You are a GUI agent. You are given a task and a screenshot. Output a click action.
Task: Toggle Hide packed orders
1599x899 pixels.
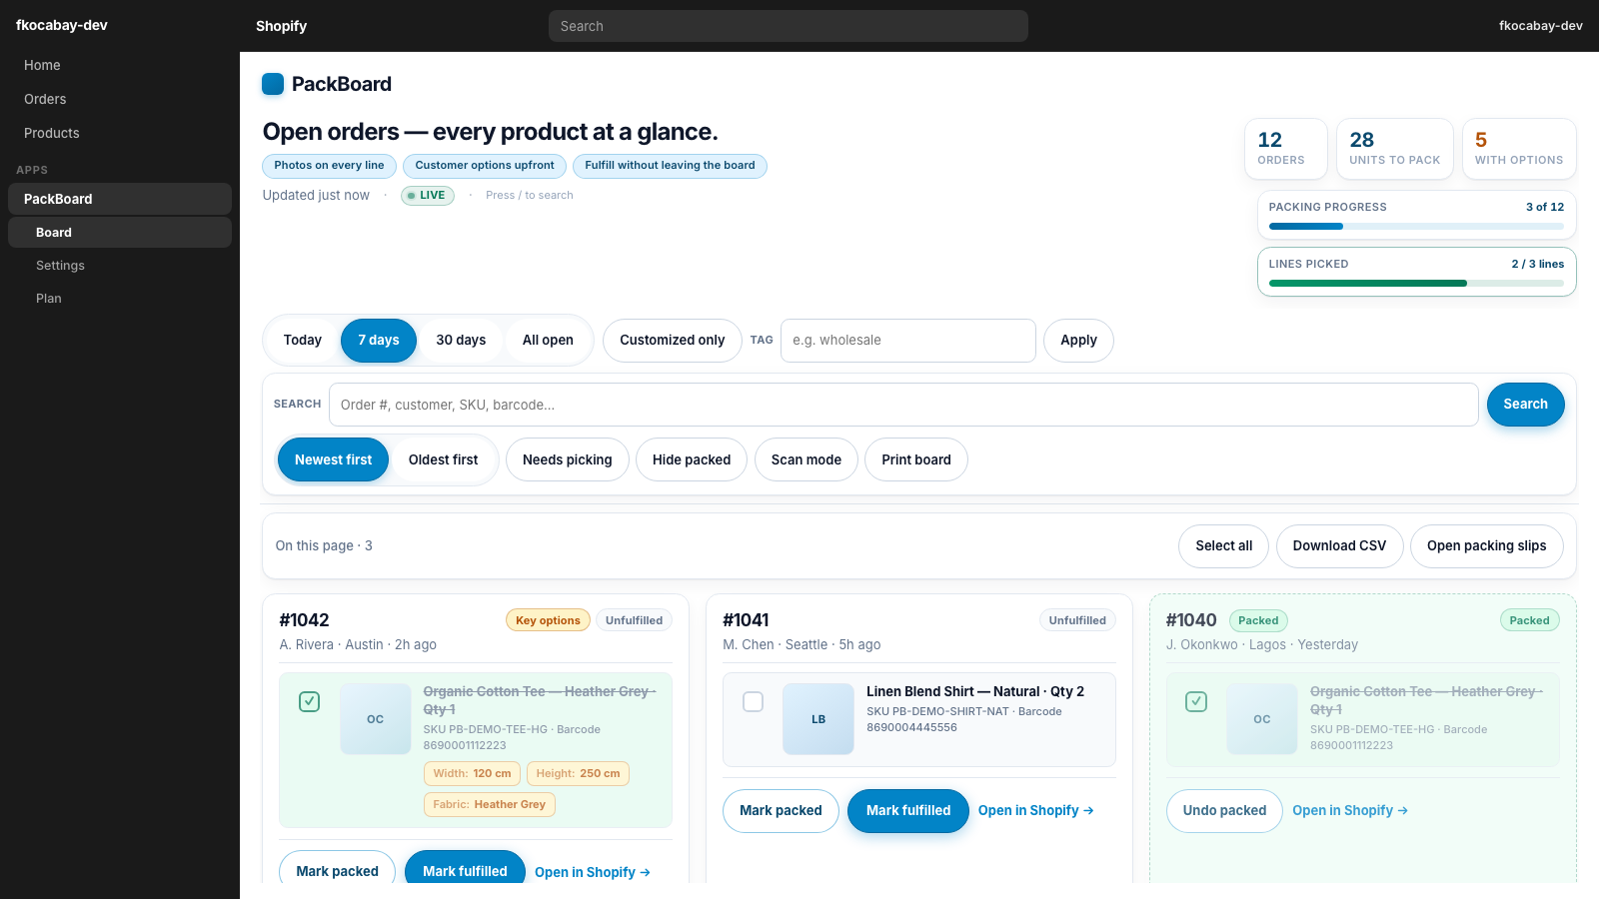[692, 459]
